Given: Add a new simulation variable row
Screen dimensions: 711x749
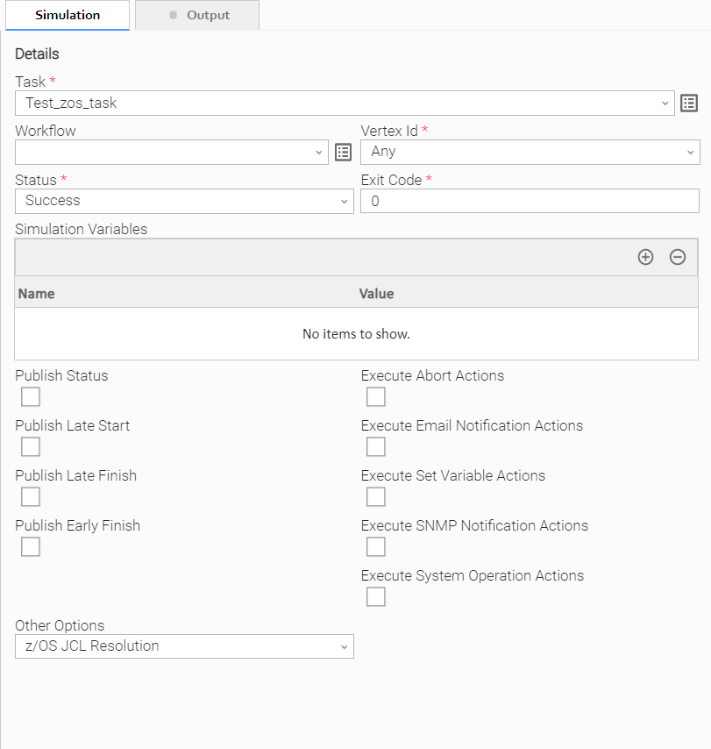Looking at the screenshot, I should [645, 257].
